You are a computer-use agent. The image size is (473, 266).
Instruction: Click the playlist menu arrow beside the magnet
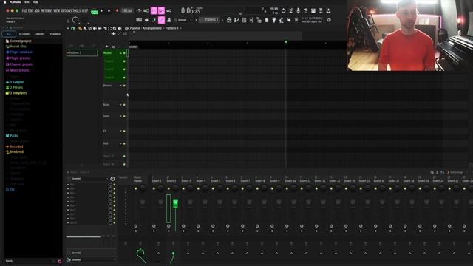(x=68, y=28)
